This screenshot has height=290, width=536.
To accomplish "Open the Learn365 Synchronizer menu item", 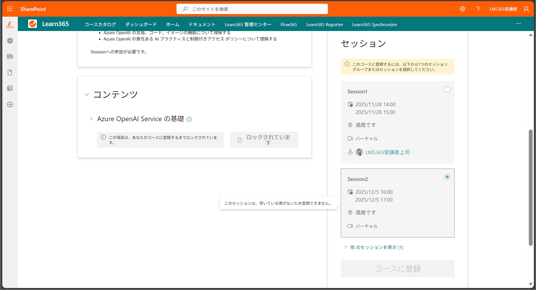I will click(375, 24).
